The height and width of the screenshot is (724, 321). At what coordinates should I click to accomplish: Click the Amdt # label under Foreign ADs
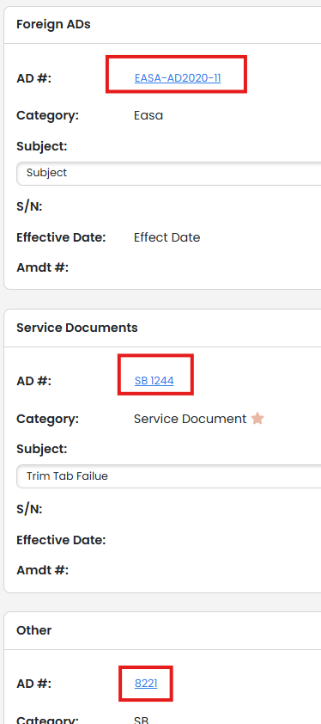pos(42,267)
